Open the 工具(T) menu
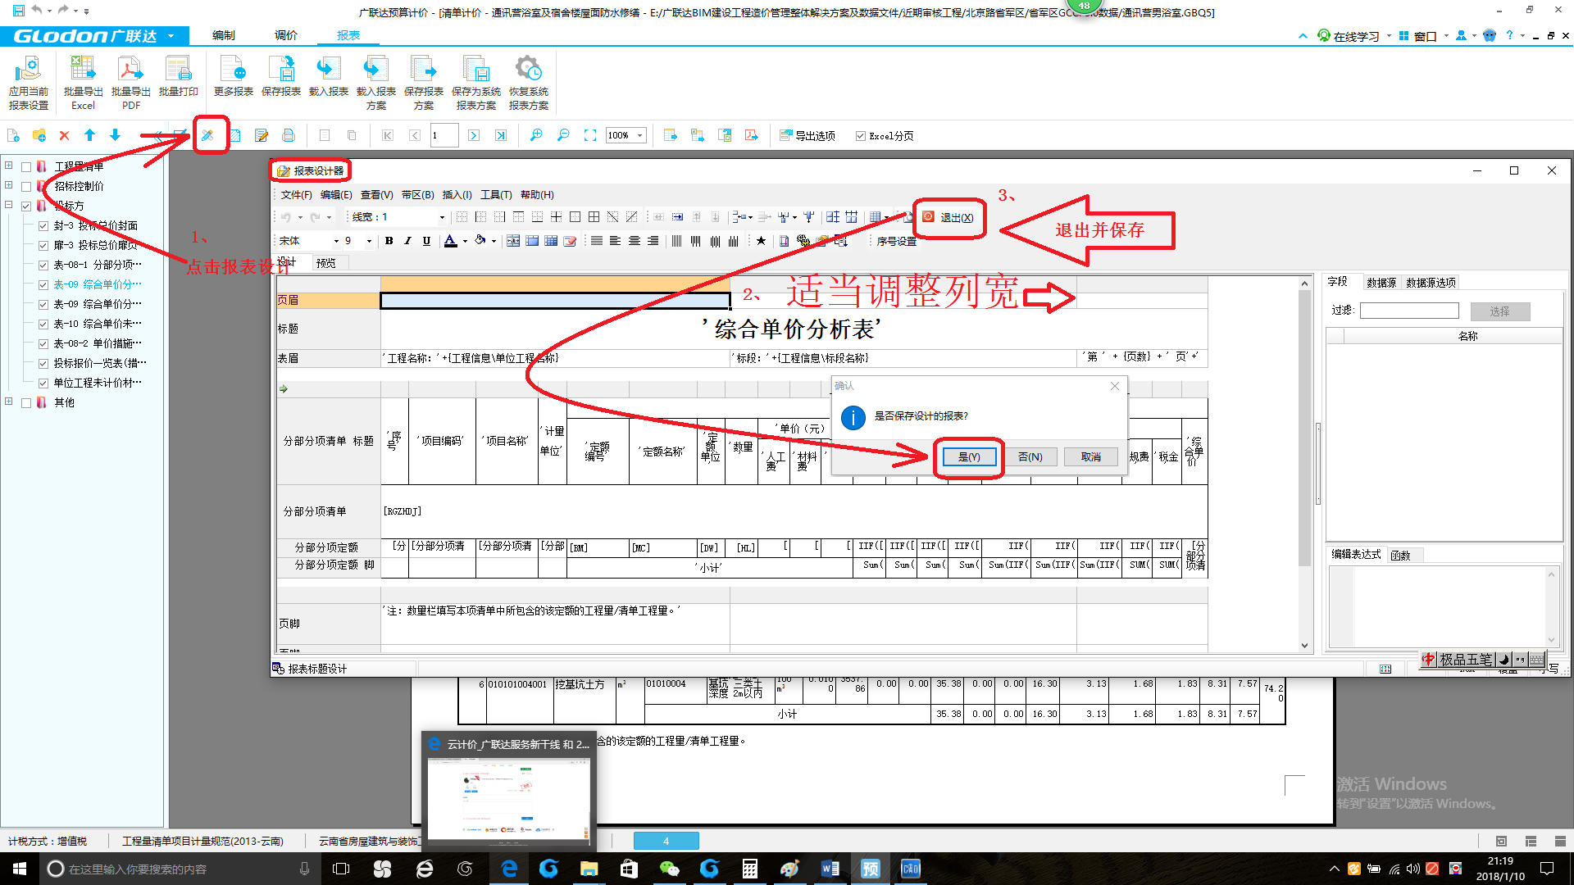1574x885 pixels. point(496,195)
